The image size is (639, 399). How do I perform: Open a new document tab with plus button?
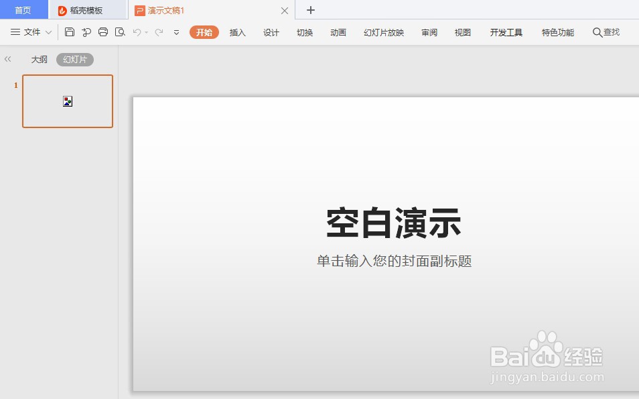[x=310, y=10]
